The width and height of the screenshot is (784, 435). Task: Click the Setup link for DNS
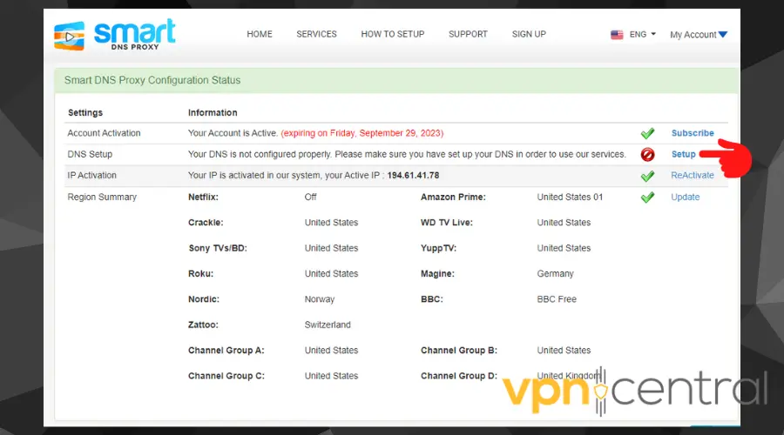pos(684,154)
